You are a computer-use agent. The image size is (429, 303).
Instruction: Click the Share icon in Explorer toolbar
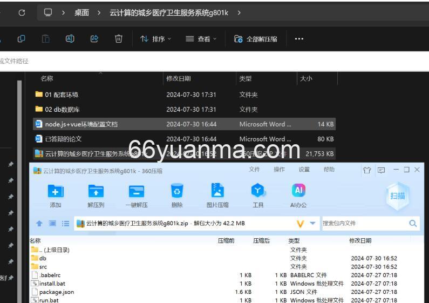pyautogui.click(x=94, y=39)
